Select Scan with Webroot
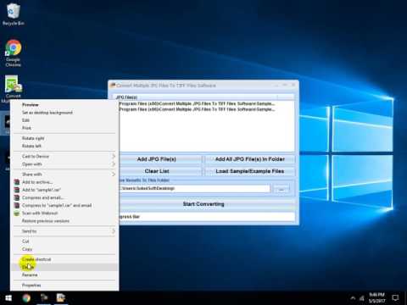This screenshot has height=305, width=407. 64,213
